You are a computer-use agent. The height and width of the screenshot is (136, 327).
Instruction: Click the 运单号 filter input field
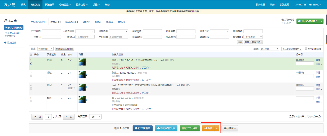[51, 37]
